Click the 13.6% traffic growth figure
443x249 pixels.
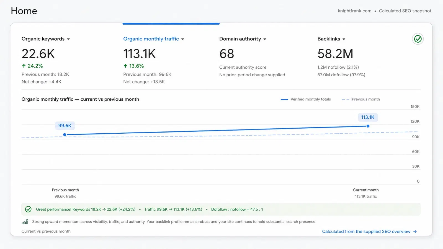pyautogui.click(x=136, y=66)
